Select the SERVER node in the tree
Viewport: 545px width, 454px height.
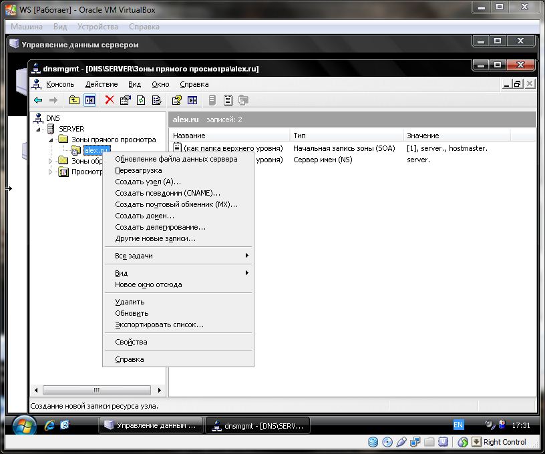click(71, 129)
